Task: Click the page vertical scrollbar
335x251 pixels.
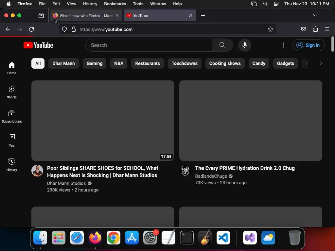Action: [333, 44]
